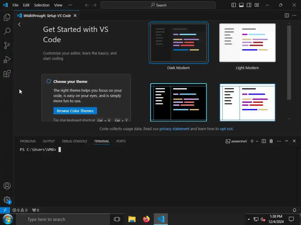Close the Walkthrough: Setup VS Code tab
The width and height of the screenshot is (301, 225).
pos(75,16)
